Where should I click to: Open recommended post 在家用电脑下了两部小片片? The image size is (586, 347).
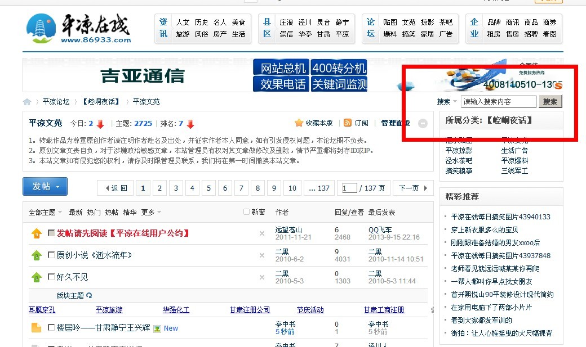pos(491,308)
